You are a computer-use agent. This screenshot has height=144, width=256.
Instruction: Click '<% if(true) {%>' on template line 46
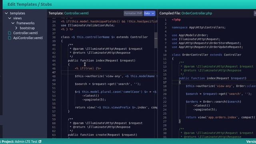pyautogui.click(x=88, y=68)
